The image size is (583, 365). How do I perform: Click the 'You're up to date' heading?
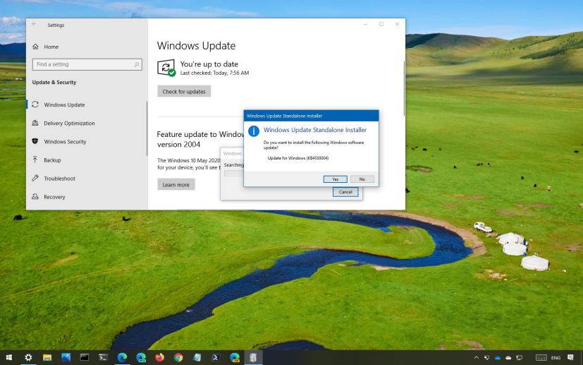[209, 64]
